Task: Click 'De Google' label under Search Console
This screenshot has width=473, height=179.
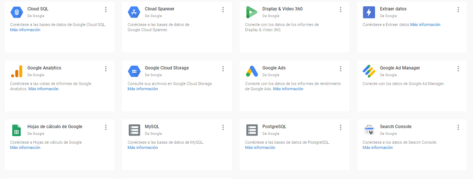Action: pos(388,134)
